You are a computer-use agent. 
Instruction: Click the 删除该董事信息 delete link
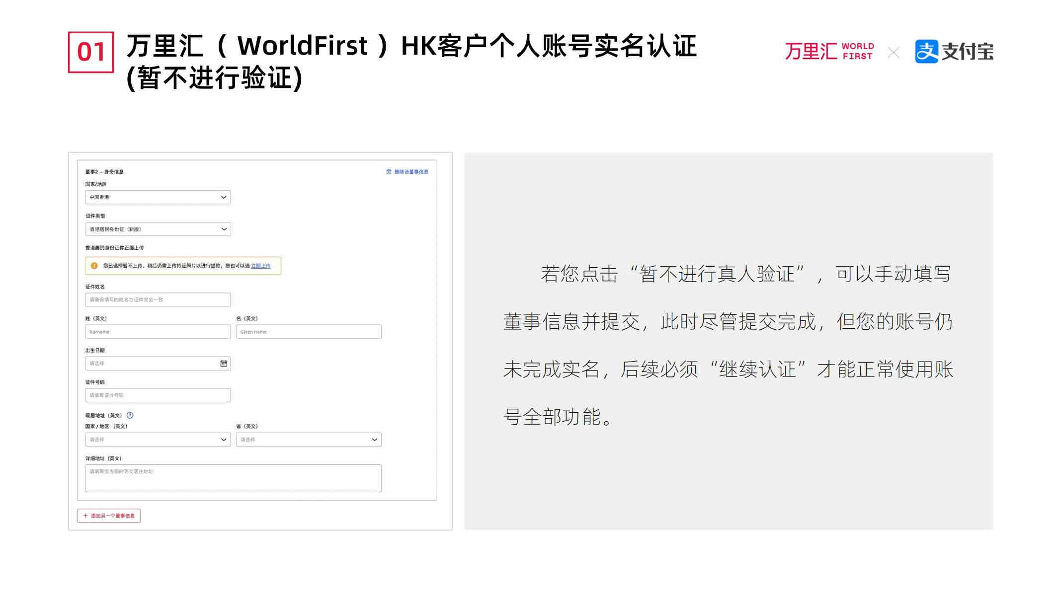408,172
